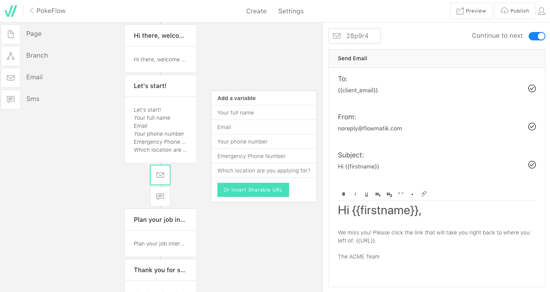
Task: Disable the Continue to next switch
Action: pyautogui.click(x=537, y=36)
